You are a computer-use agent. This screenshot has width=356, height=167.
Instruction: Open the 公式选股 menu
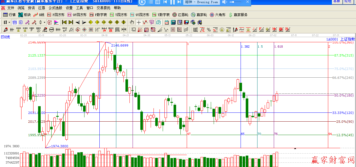pos(55,8)
